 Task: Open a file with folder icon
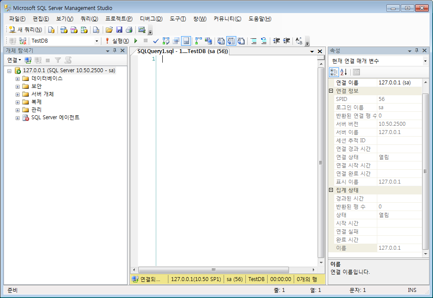[x=109, y=30]
